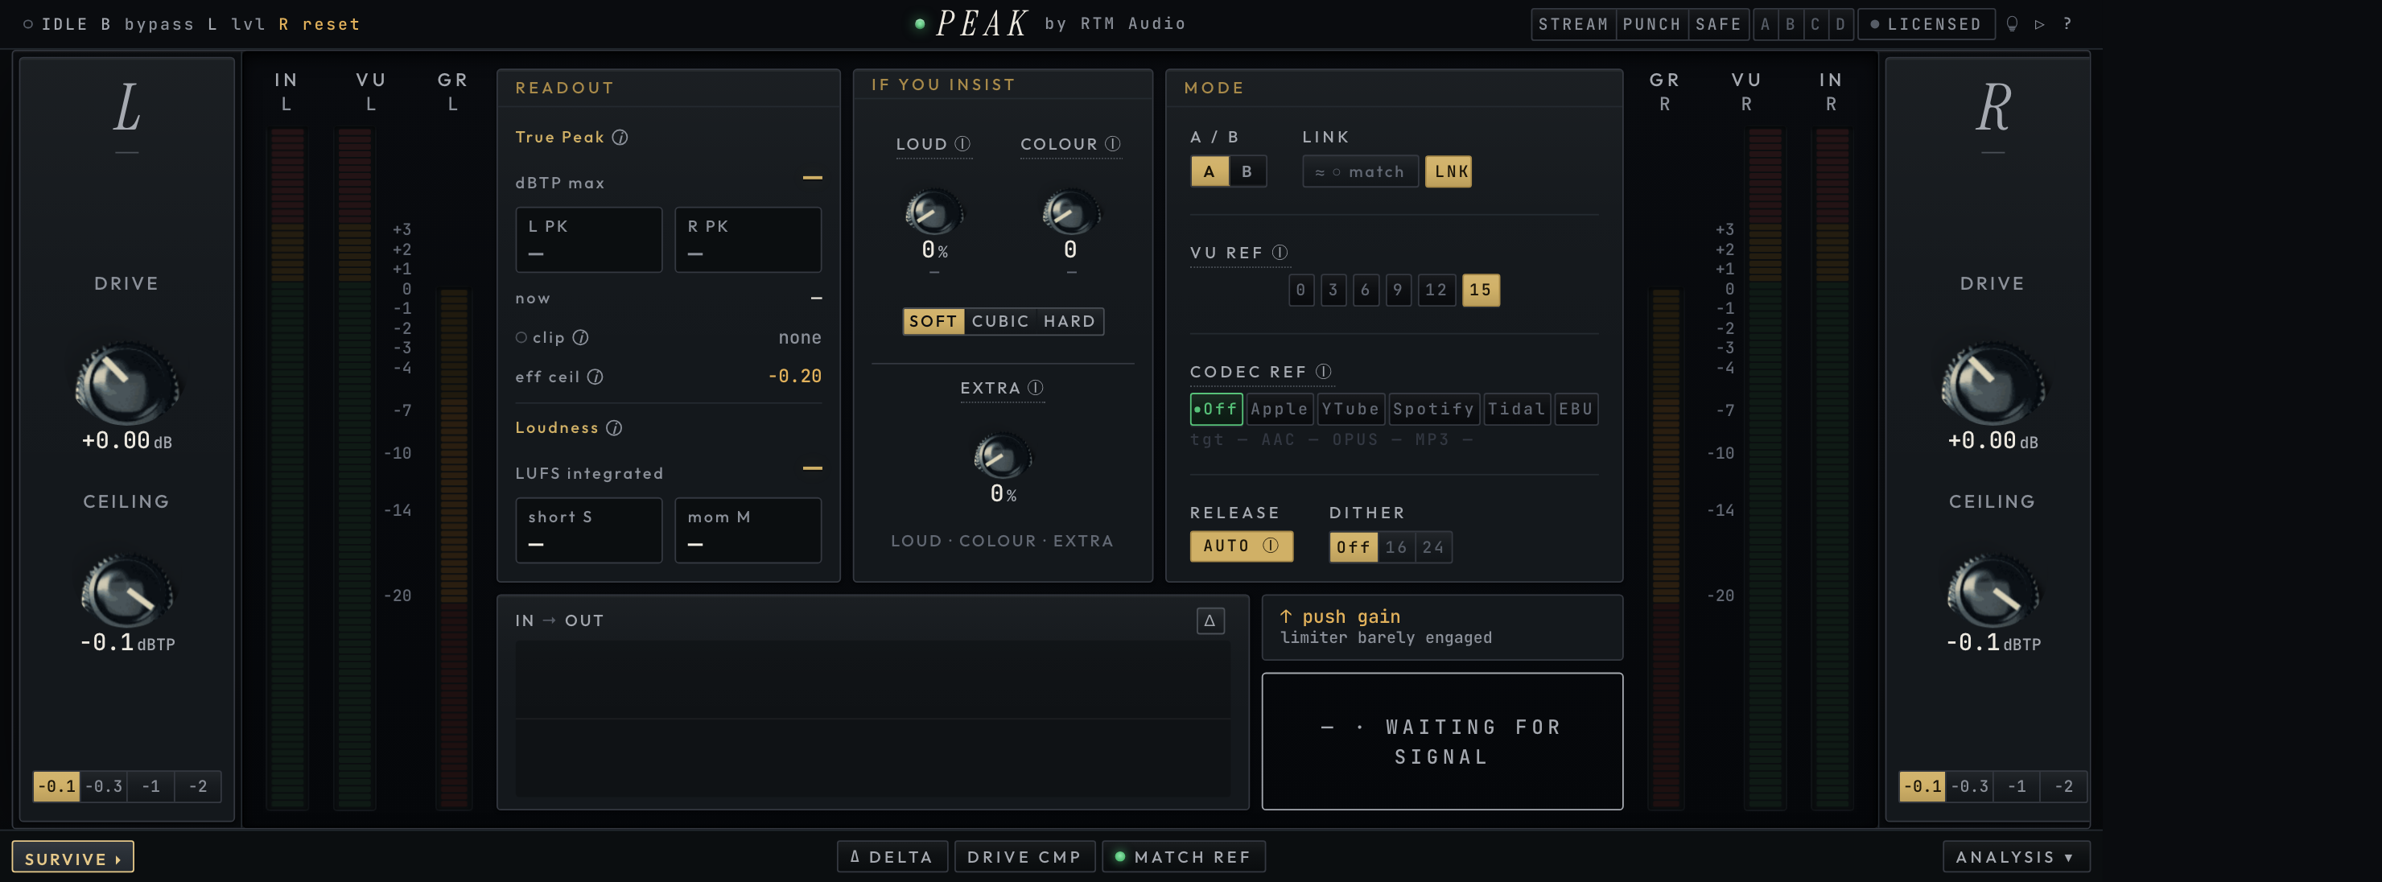
Task: Click the delta triangle icon in IN → OUT panel
Action: 1210,620
